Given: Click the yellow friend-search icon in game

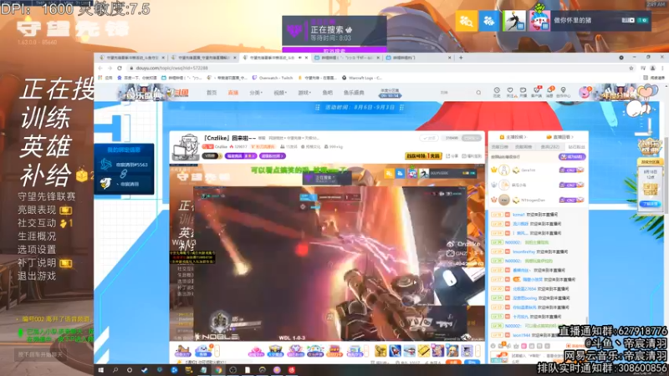Looking at the screenshot, I should [466, 20].
